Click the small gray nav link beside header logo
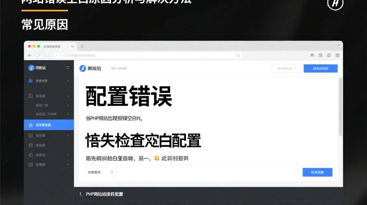The width and height of the screenshot is (367, 205). click(119, 69)
